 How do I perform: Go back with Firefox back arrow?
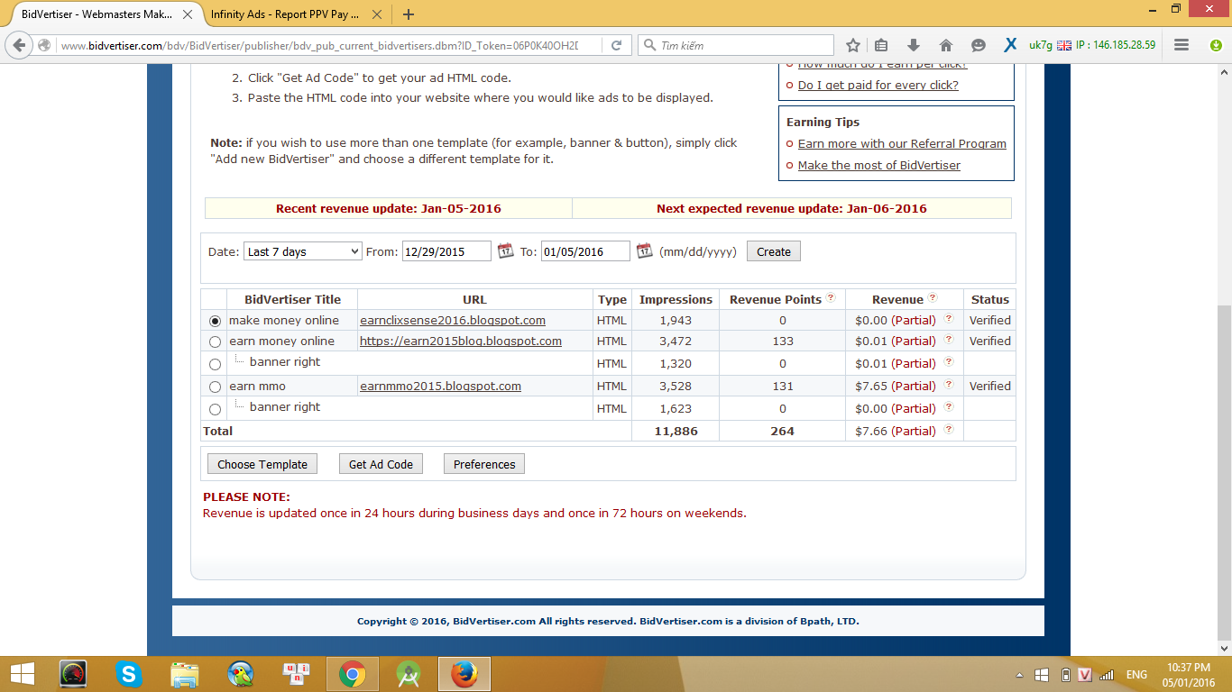point(20,45)
